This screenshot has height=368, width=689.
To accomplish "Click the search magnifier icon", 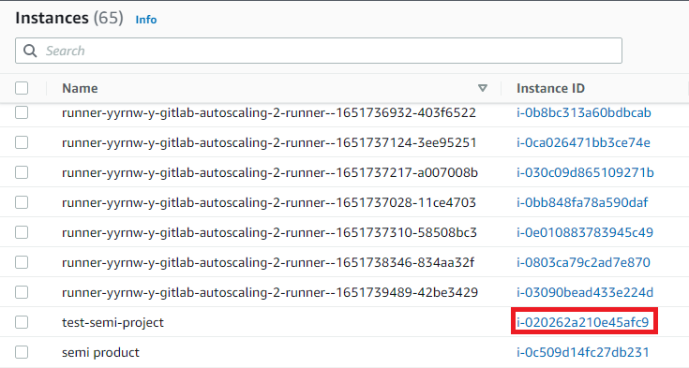I will 30,51.
